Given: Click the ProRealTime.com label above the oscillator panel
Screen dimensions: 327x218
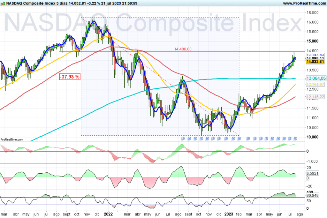Looking at the screenshot, I should [12, 139].
